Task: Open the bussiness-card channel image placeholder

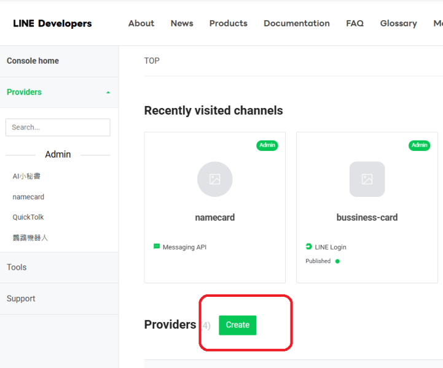Action: click(x=367, y=179)
